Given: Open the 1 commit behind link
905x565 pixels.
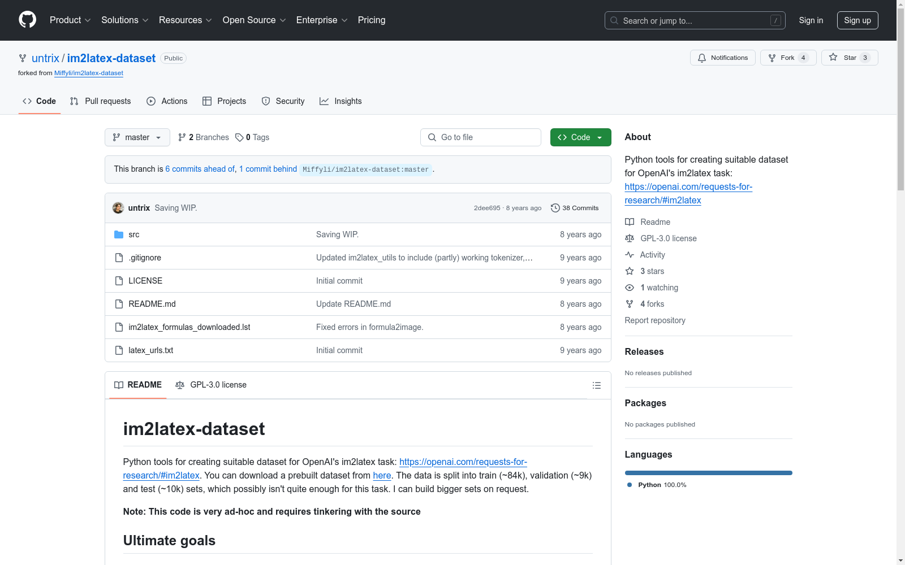Looking at the screenshot, I should [268, 169].
